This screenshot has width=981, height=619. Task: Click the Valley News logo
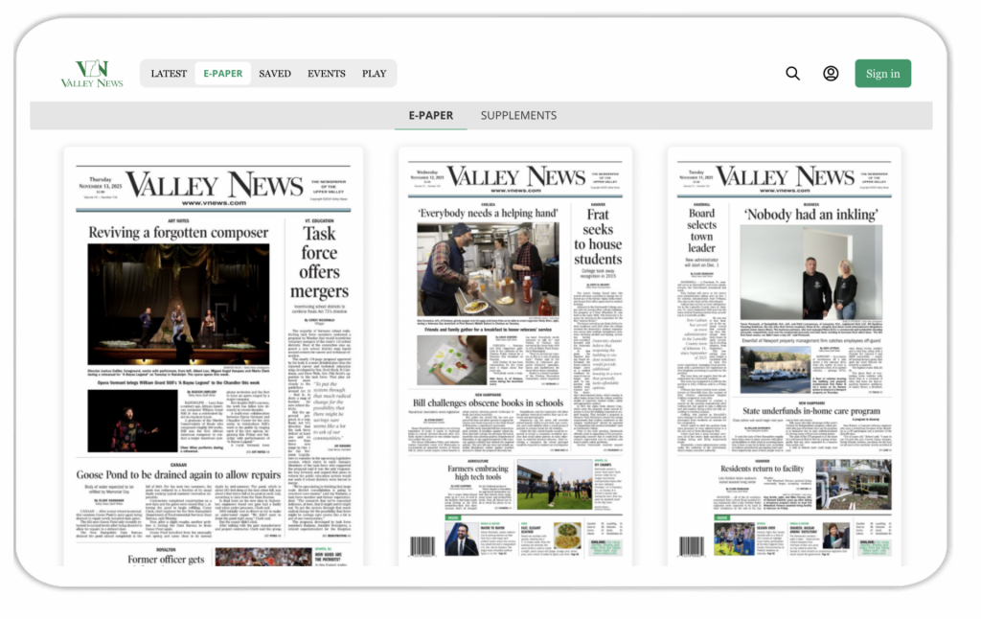click(92, 74)
